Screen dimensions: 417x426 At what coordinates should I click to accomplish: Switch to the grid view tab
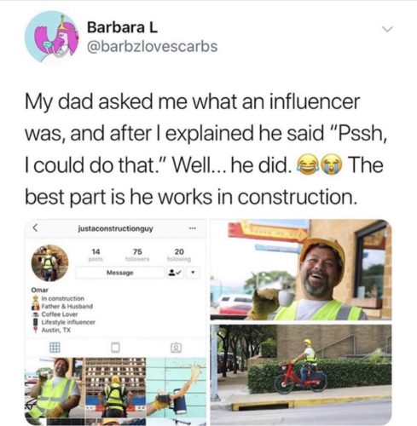55,348
